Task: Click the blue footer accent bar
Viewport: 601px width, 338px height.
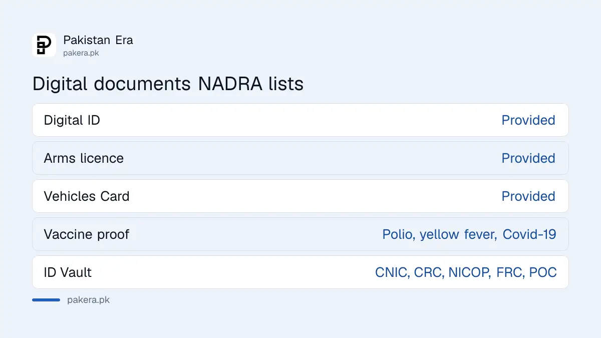Action: (46, 300)
